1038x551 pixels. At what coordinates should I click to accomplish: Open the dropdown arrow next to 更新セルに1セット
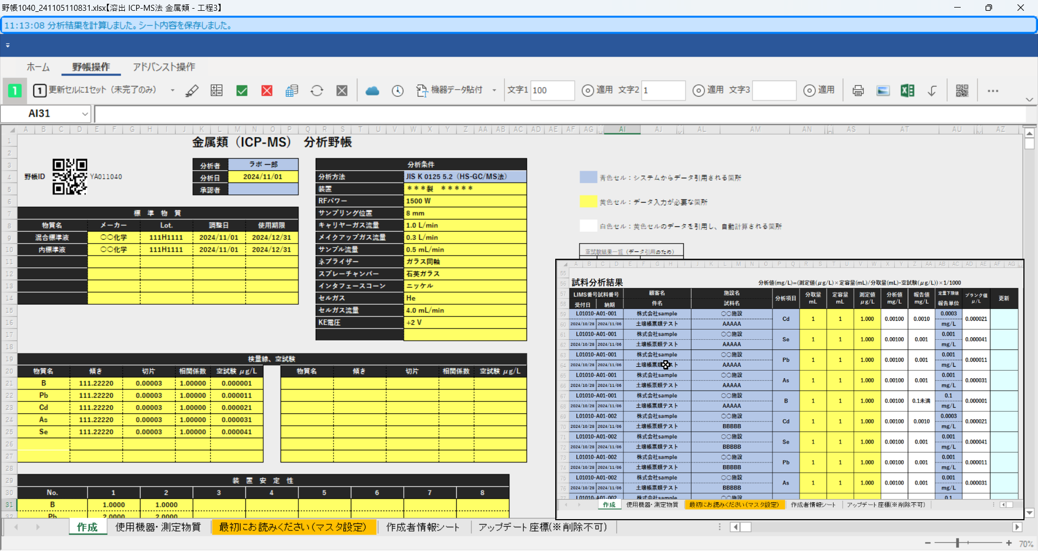(x=172, y=91)
